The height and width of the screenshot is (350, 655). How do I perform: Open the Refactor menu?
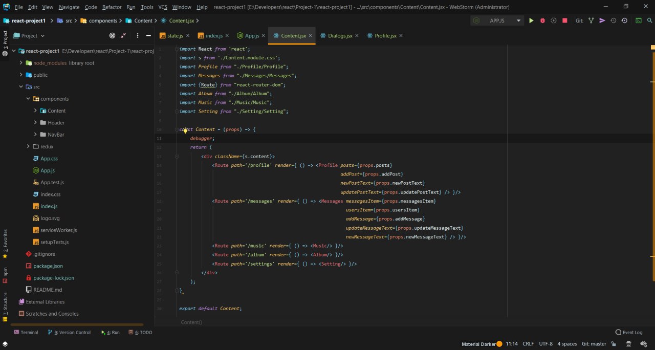point(112,7)
